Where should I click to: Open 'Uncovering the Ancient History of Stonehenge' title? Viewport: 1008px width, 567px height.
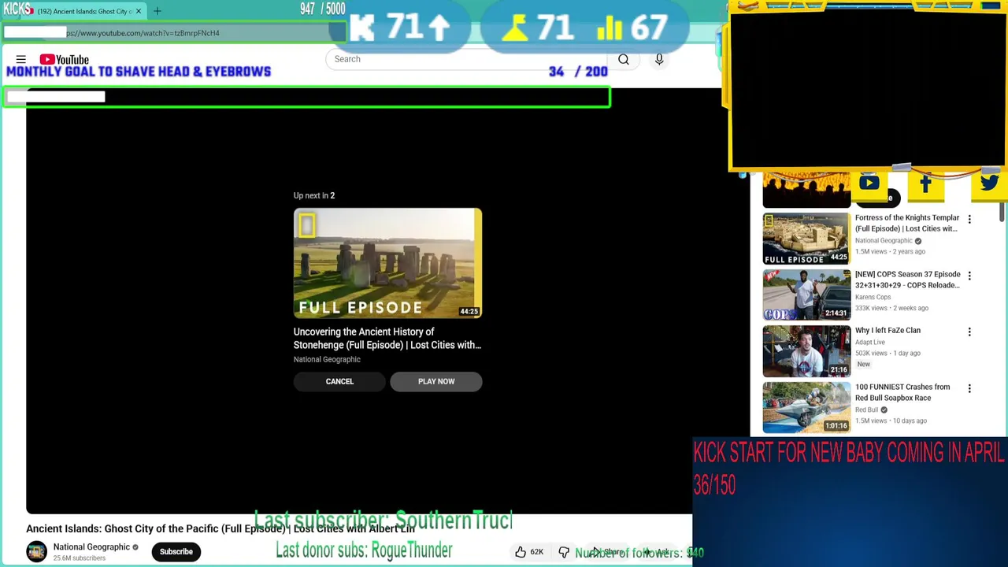click(x=387, y=338)
